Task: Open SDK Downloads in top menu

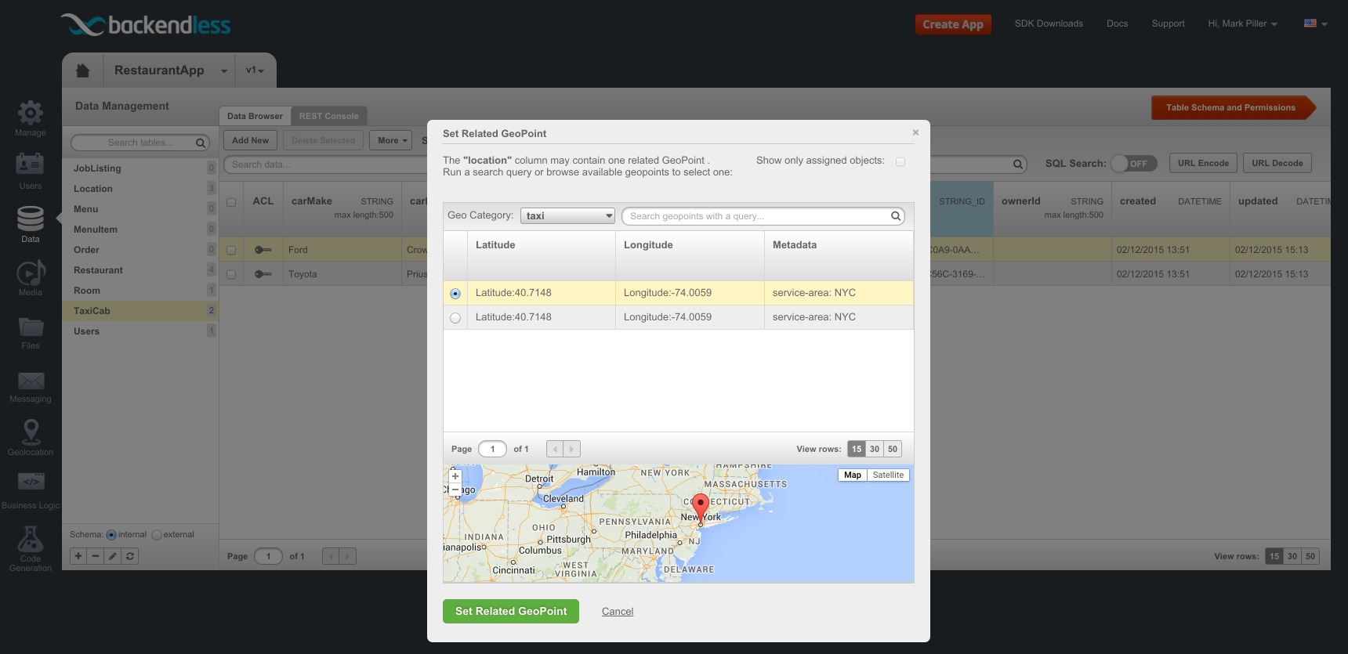Action: [x=1049, y=23]
